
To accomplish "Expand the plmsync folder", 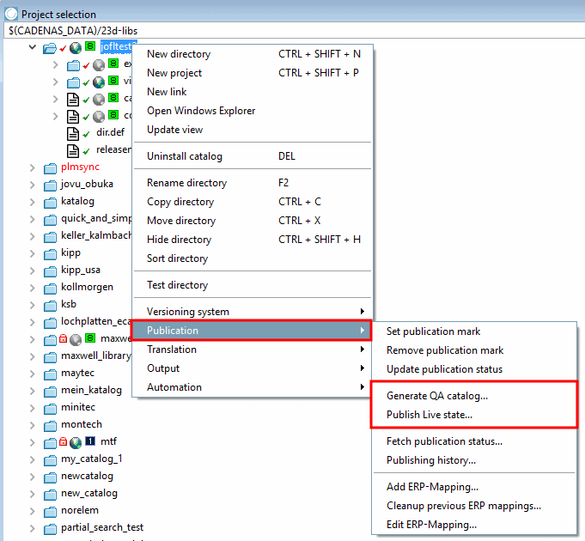I will (x=33, y=168).
